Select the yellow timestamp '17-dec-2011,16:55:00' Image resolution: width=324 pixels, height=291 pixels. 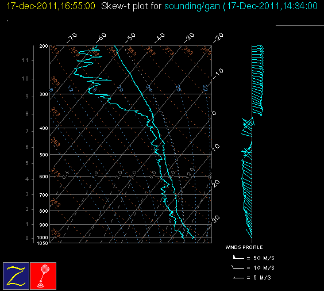tap(51, 6)
